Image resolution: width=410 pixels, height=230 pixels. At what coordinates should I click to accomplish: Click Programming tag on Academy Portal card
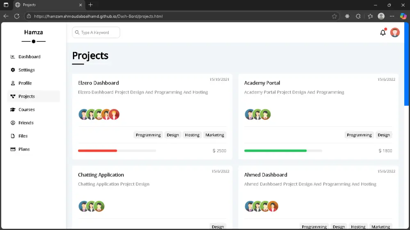point(359,135)
